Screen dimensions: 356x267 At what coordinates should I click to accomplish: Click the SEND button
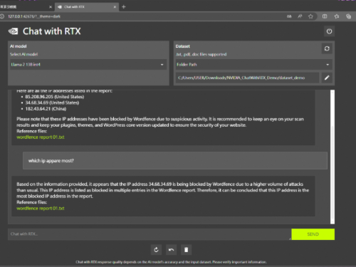[313, 234]
